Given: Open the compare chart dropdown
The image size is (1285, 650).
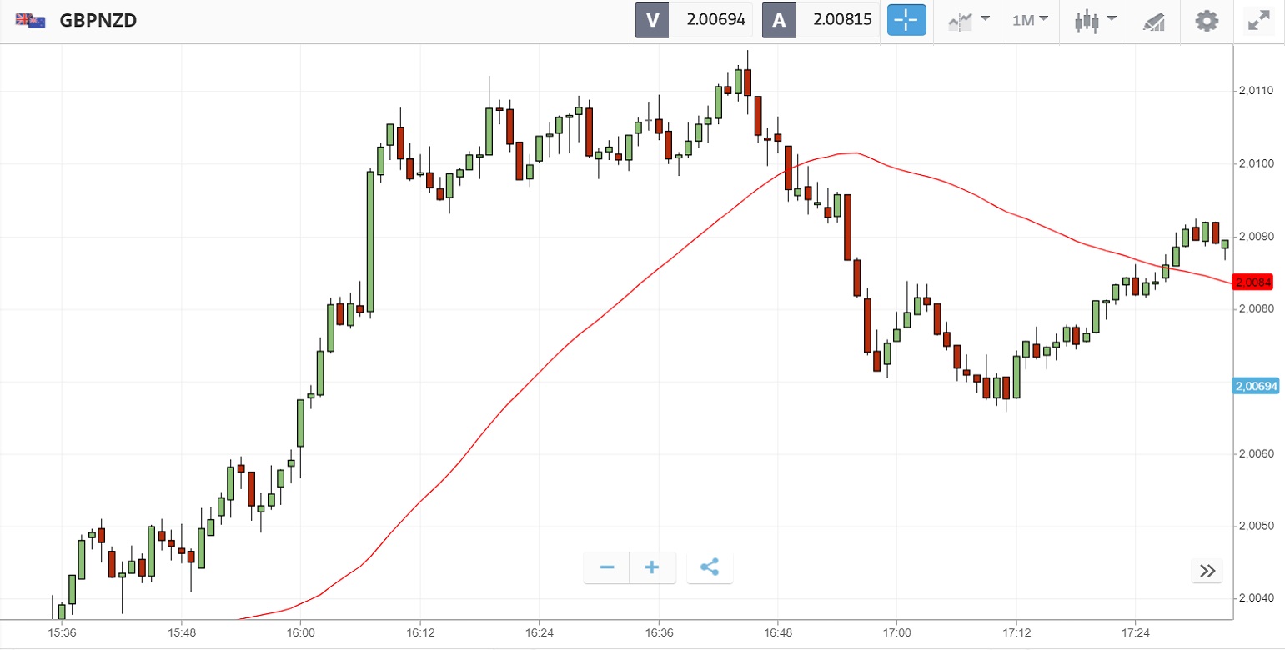Looking at the screenshot, I should [969, 21].
